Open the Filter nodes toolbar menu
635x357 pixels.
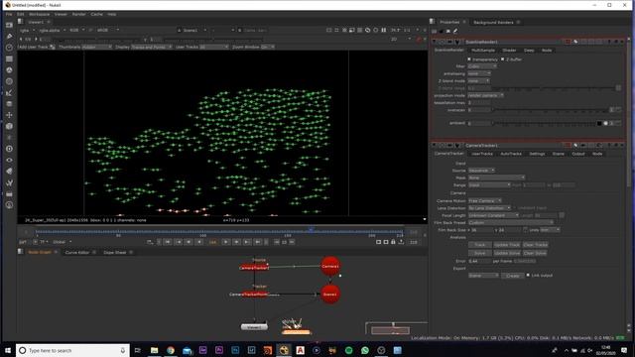[x=9, y=81]
